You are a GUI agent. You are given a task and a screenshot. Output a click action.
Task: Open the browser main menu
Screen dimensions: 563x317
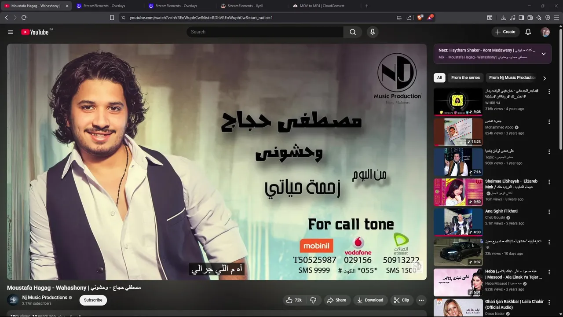point(557,18)
